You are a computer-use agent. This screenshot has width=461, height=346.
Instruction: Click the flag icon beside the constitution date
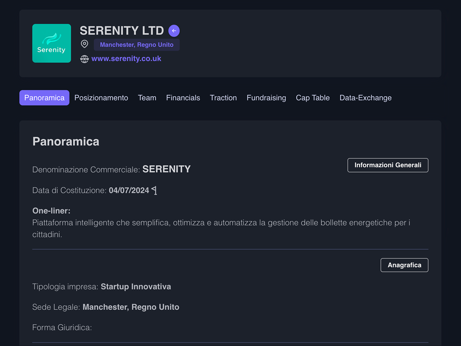(154, 190)
